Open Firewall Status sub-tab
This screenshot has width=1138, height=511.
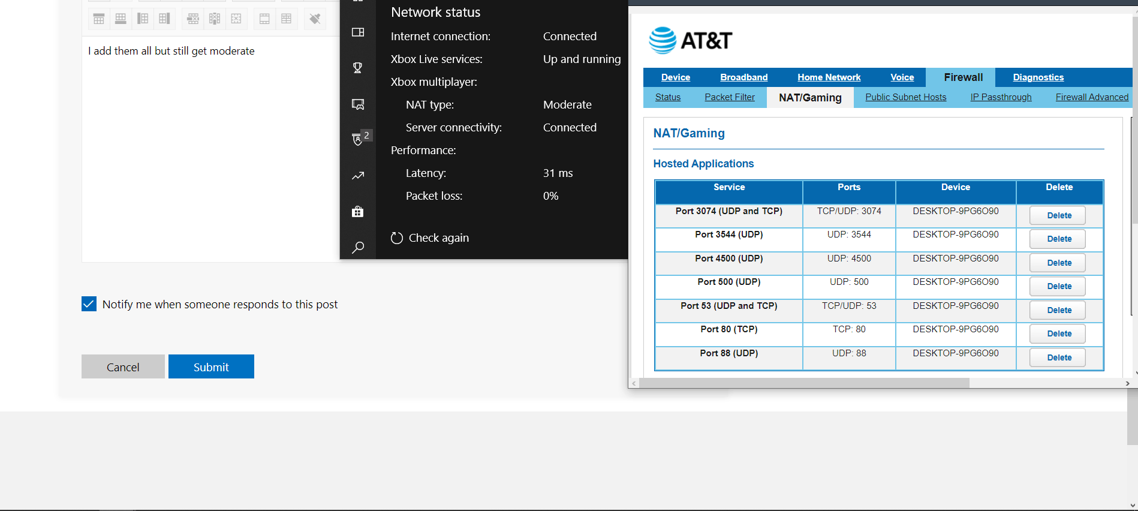pyautogui.click(x=668, y=97)
